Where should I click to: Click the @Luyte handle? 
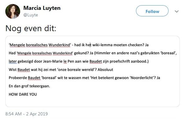coord(31,15)
